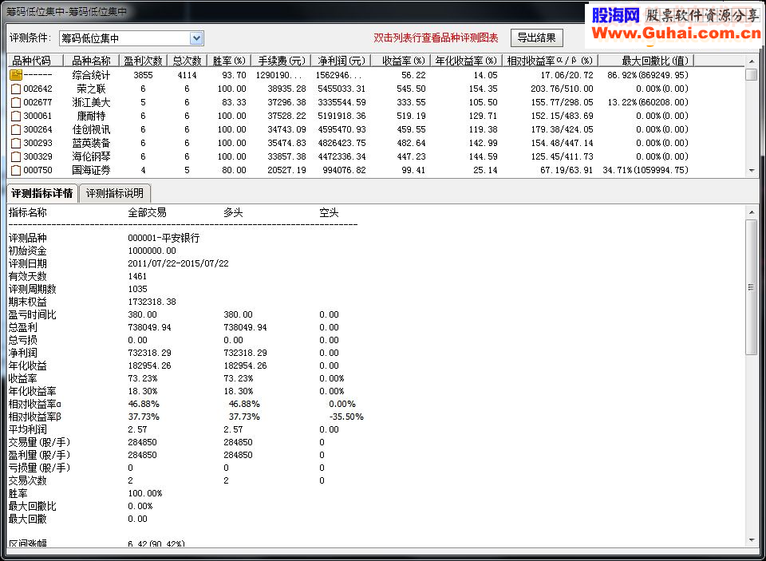Click annualized return value 129.71

tap(484, 117)
